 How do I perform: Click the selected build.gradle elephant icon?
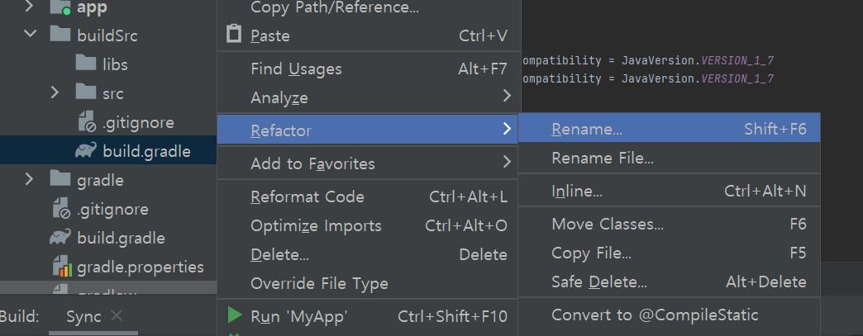tap(86, 151)
